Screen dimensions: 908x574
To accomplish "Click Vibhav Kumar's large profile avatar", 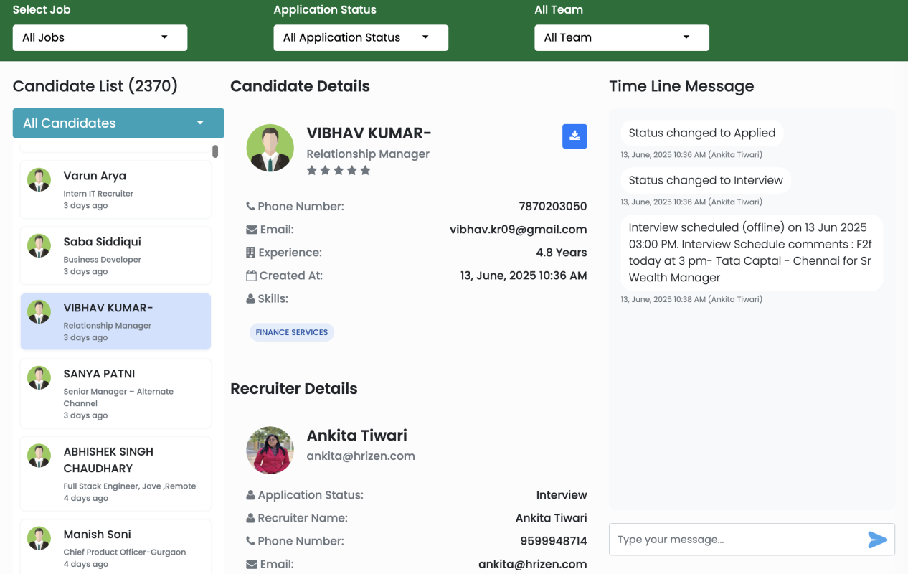I will point(270,148).
